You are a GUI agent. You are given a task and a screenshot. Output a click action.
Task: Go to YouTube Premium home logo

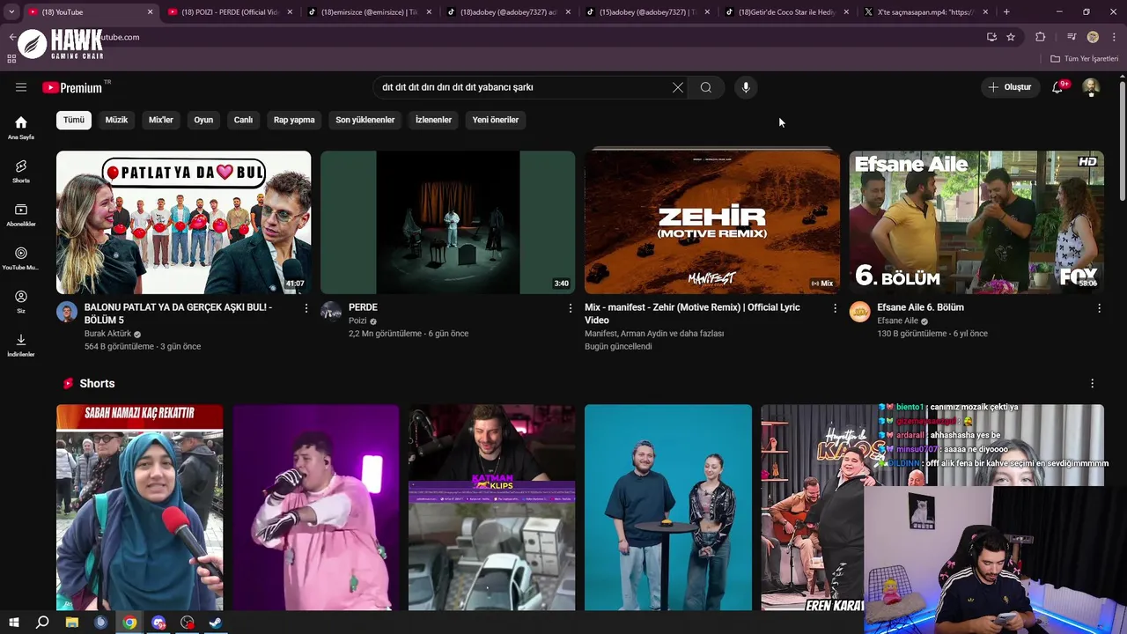72,87
